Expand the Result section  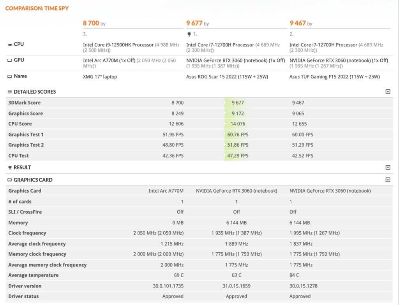(x=388, y=167)
